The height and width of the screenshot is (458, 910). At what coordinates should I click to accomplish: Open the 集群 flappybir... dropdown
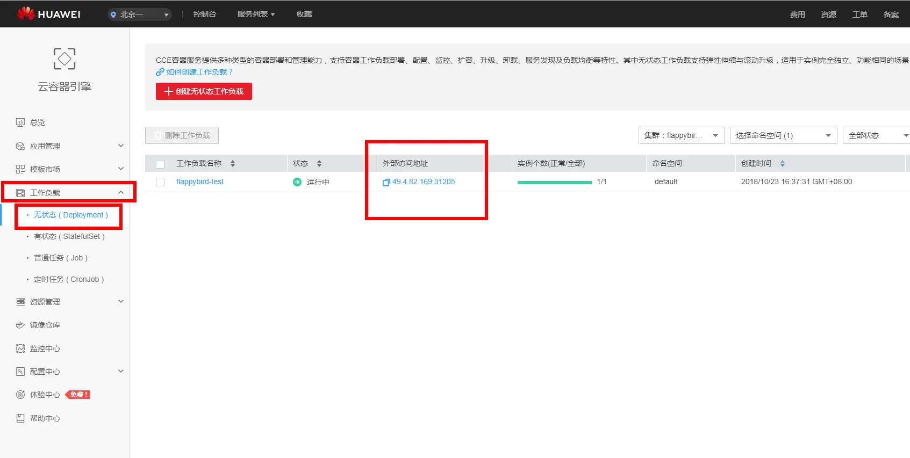pos(681,135)
